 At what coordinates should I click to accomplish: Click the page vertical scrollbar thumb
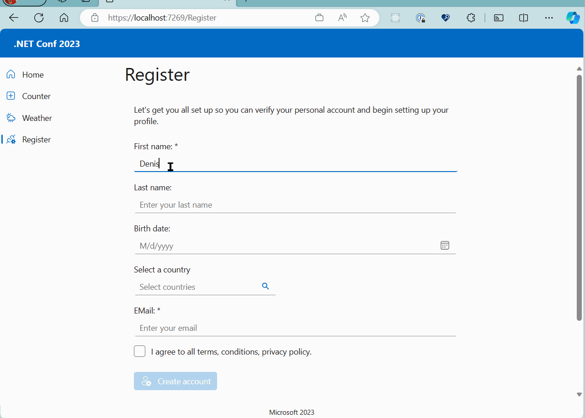(579, 197)
